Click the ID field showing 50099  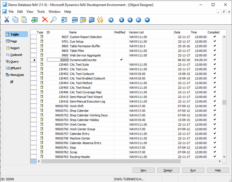pos(58,60)
